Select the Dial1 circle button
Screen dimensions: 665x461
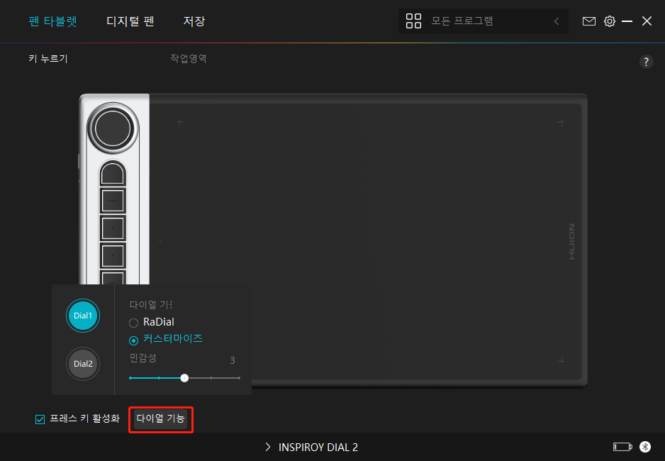click(83, 315)
